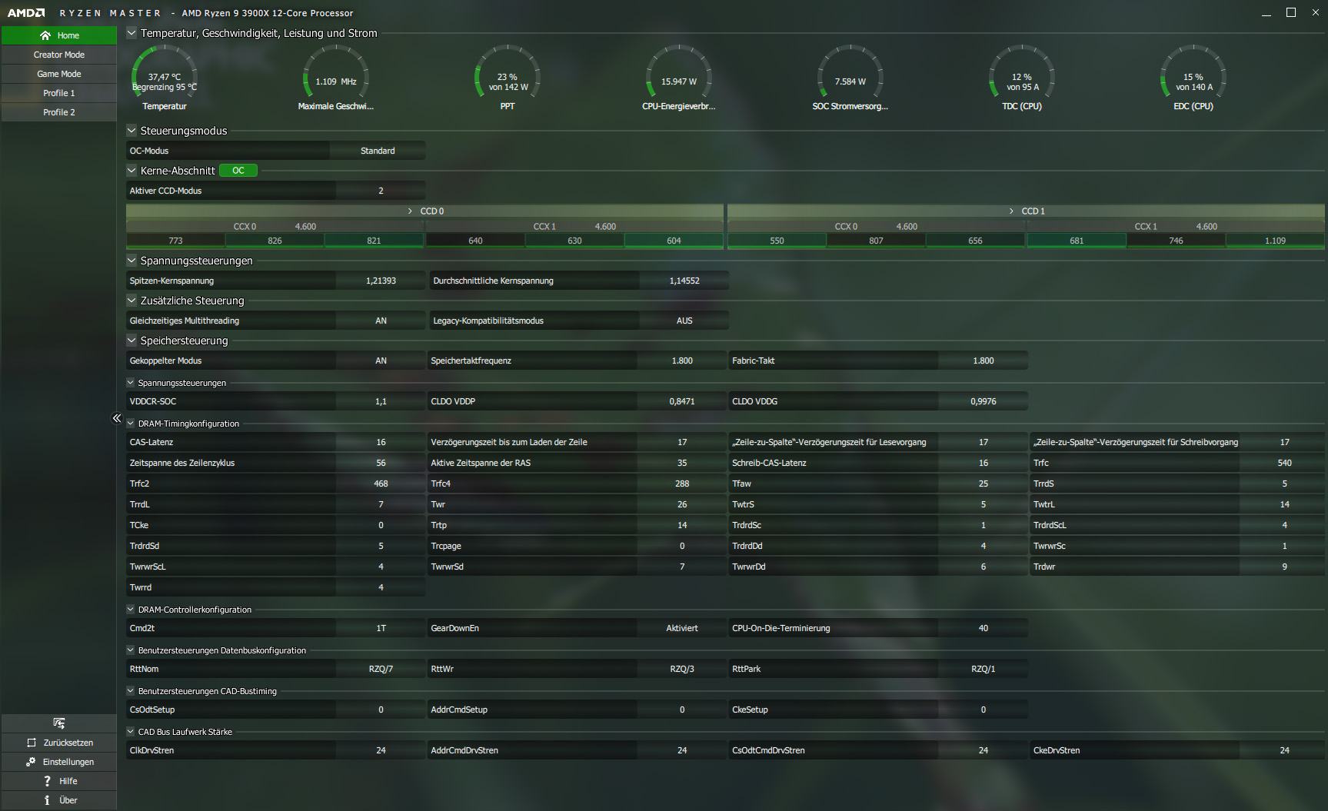Click CLDO VDDP value 0,8471
This screenshot has width=1328, height=811.
[682, 401]
